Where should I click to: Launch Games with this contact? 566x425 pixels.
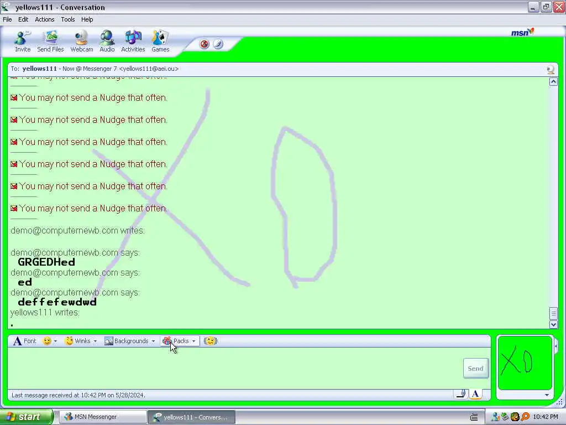click(160, 42)
